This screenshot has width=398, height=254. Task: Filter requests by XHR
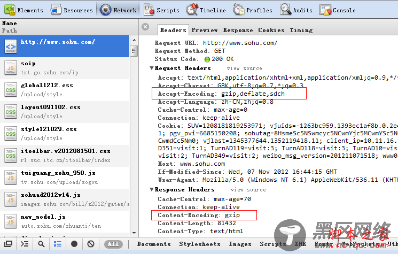tap(300, 244)
